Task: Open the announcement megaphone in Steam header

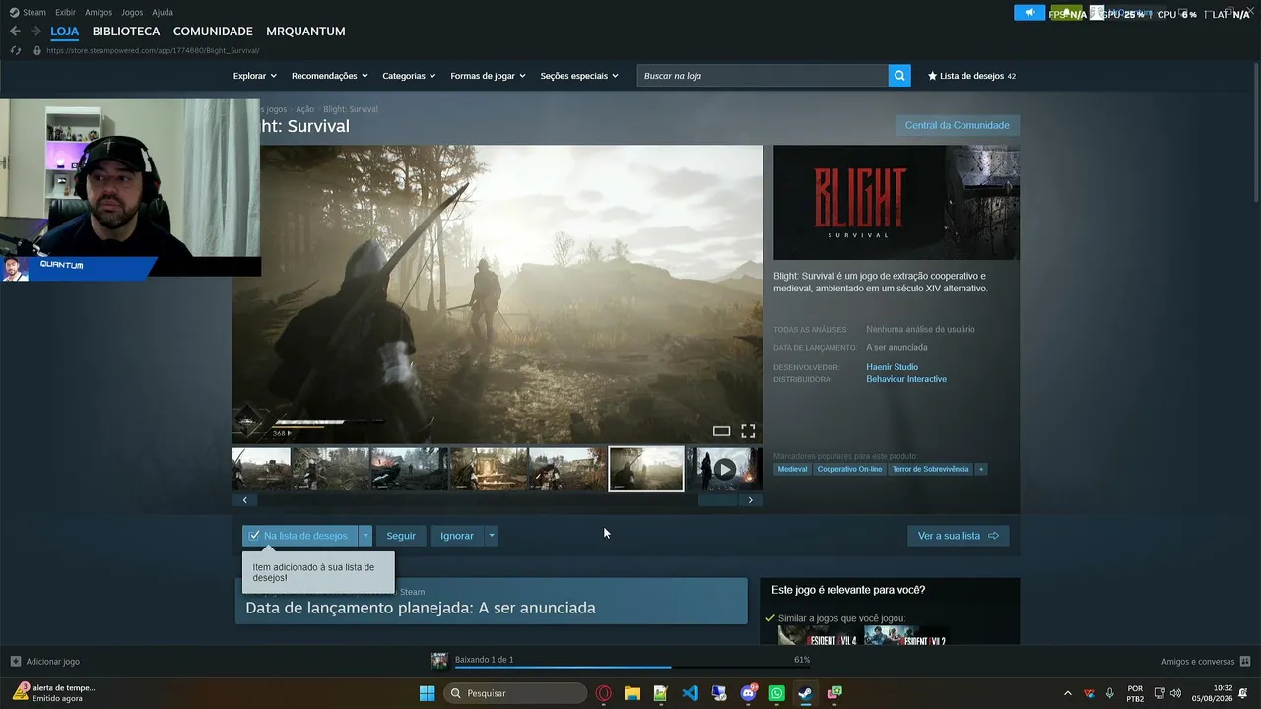Action: (x=1029, y=13)
